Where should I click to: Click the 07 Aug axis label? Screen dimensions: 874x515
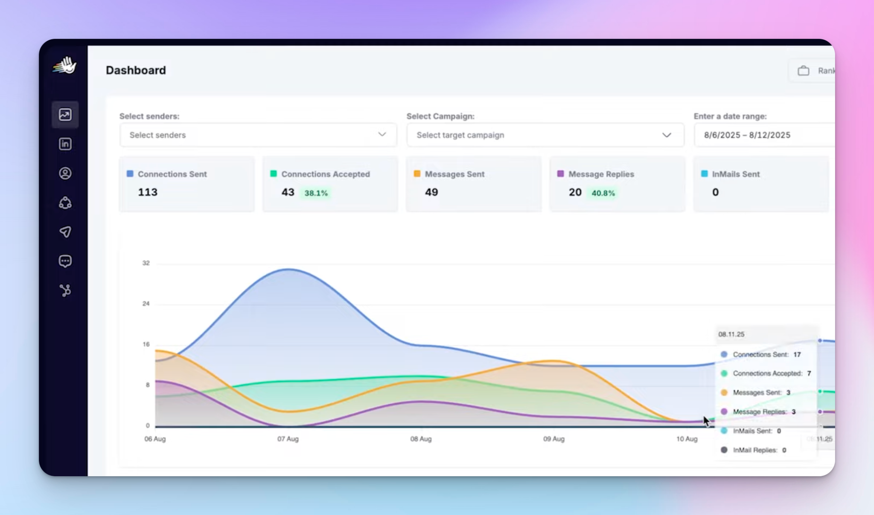tap(288, 439)
